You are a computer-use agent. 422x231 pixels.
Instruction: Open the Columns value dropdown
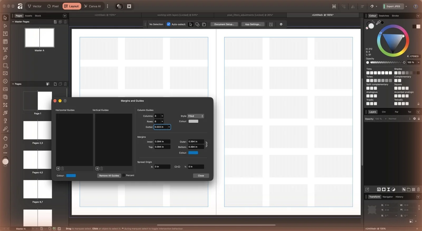click(162, 116)
